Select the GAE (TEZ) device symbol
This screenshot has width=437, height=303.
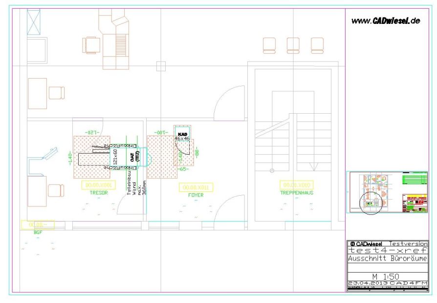(x=134, y=157)
